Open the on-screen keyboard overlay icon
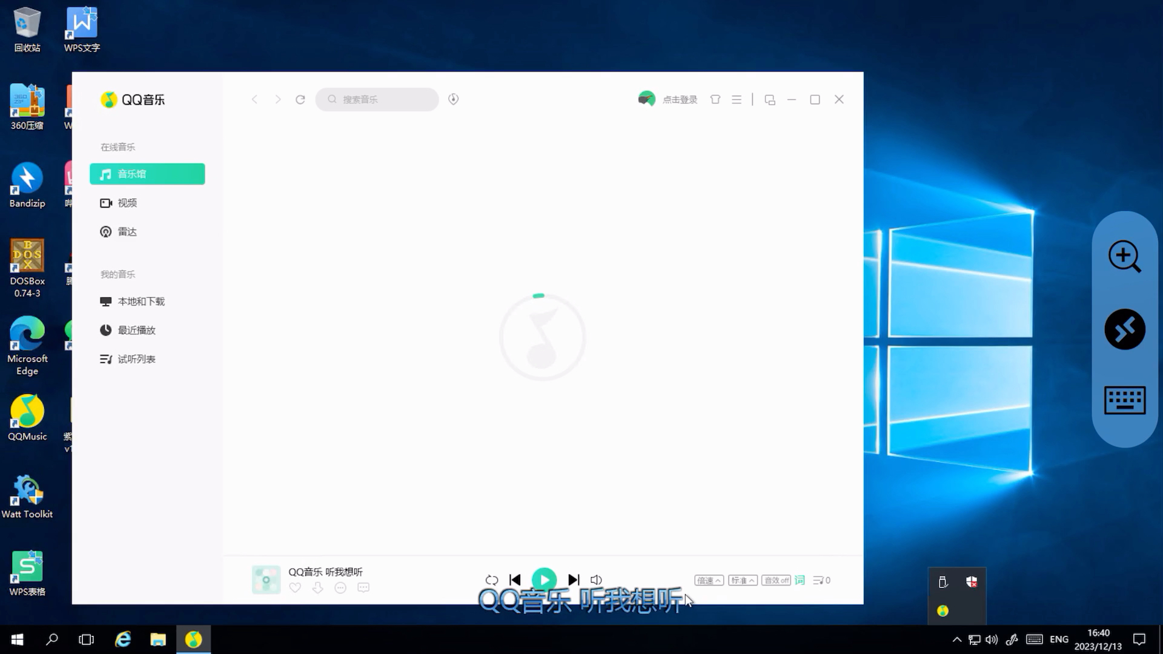Screen dimensions: 1163x654 [1125, 400]
